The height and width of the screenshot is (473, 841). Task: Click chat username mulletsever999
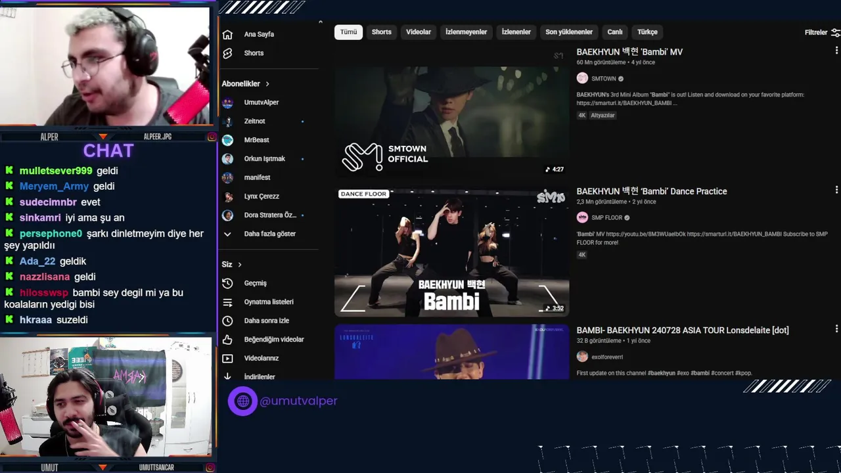pos(56,171)
